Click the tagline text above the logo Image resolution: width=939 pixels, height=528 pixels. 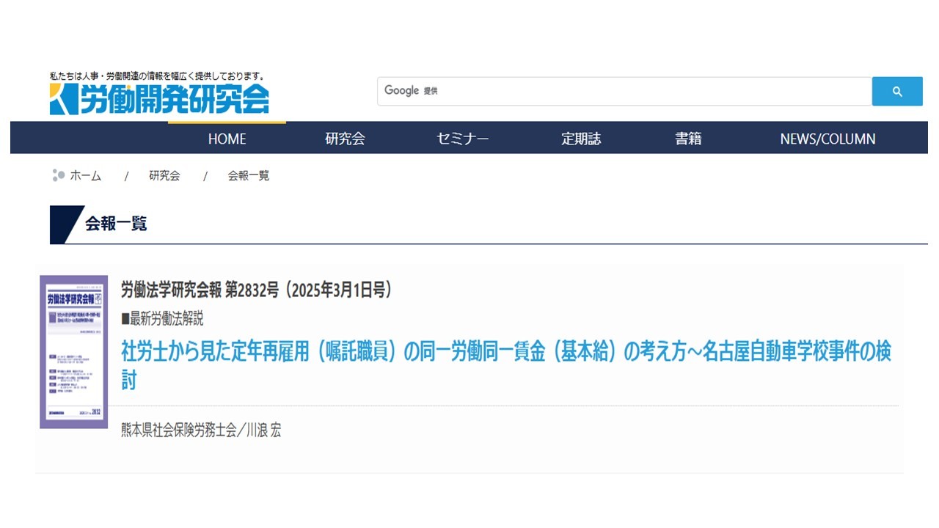(156, 76)
